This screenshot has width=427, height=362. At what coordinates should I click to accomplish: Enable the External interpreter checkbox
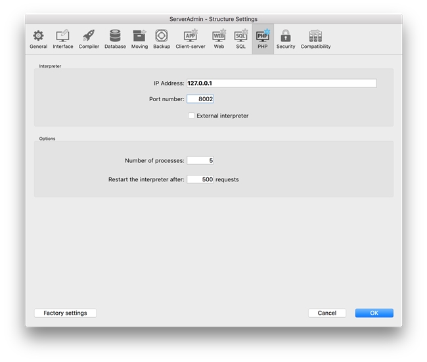(192, 116)
